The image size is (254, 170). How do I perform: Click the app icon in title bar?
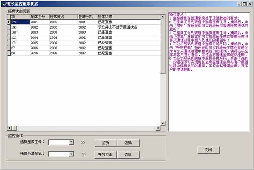click(x=4, y=4)
